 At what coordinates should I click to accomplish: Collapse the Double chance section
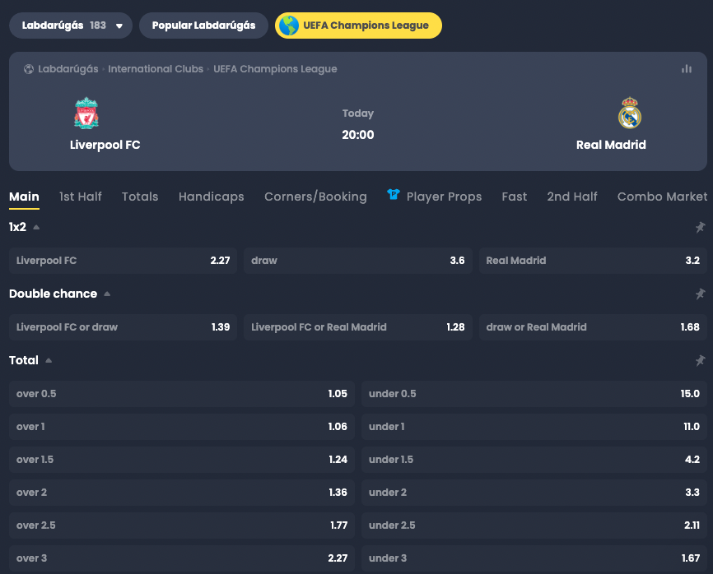107,294
